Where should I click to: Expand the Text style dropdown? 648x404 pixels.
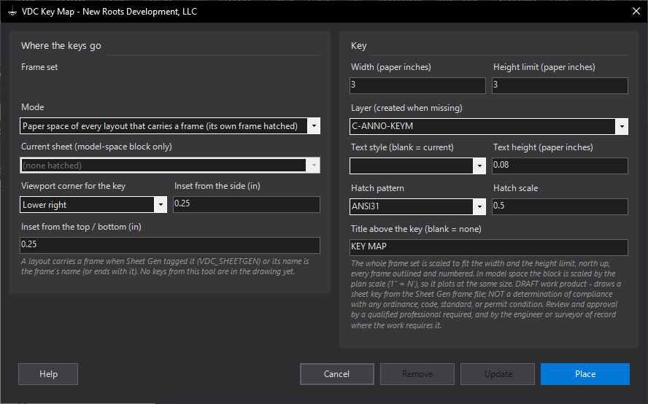point(479,166)
